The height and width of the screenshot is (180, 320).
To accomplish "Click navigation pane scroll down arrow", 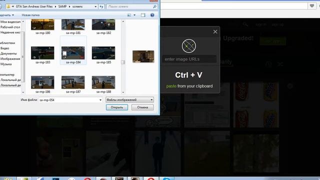I will [x=23, y=92].
